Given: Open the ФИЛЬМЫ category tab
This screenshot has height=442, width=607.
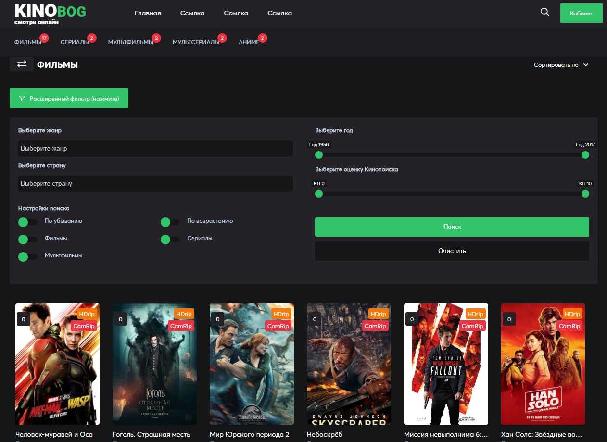Looking at the screenshot, I should tap(28, 42).
